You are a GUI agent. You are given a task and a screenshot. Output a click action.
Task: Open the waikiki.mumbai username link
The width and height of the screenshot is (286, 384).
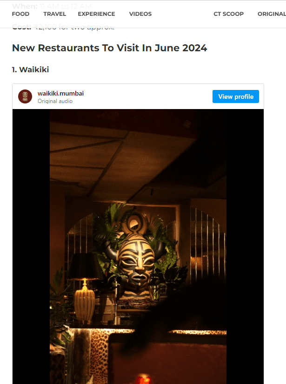[60, 93]
